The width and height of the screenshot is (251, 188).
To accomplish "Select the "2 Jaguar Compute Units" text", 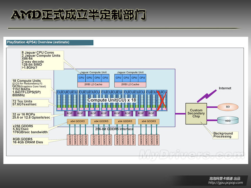I will pyautogui.click(x=41, y=55).
